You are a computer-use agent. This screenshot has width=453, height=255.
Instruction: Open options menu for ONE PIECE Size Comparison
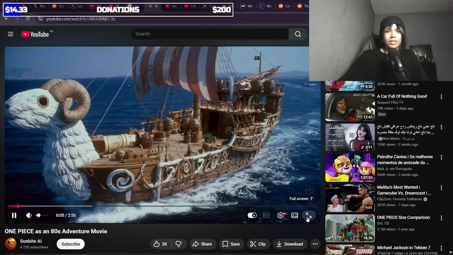[441, 218]
